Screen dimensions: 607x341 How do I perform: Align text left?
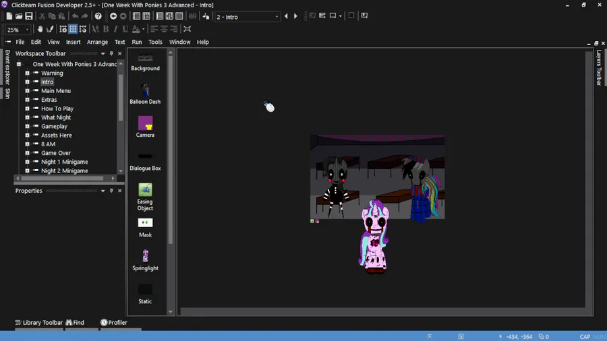pyautogui.click(x=154, y=29)
